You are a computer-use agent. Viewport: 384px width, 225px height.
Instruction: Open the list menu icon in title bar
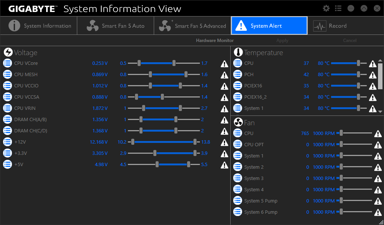pos(338,8)
